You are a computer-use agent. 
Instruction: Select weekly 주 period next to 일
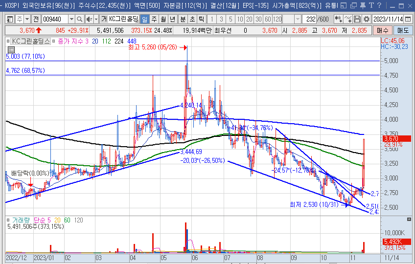154,19
